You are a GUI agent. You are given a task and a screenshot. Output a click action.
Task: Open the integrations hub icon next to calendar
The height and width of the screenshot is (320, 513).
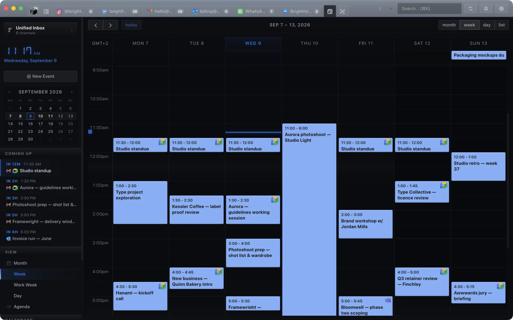click(342, 11)
